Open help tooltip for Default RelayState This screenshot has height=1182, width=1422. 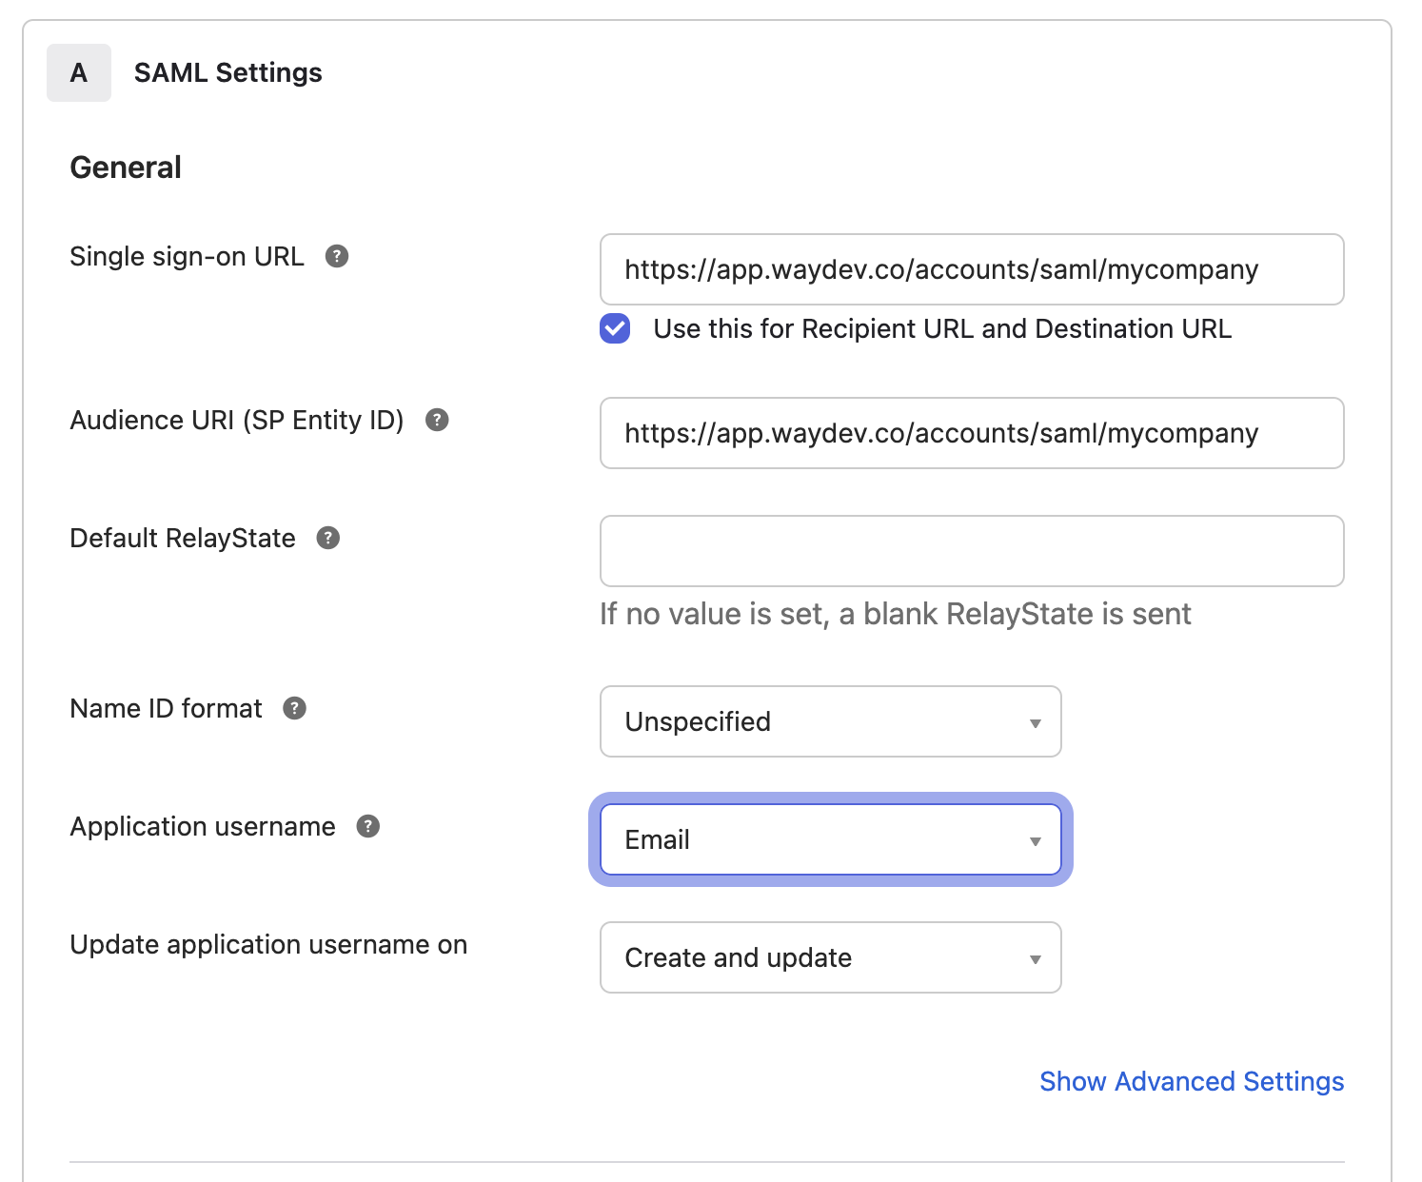point(328,538)
